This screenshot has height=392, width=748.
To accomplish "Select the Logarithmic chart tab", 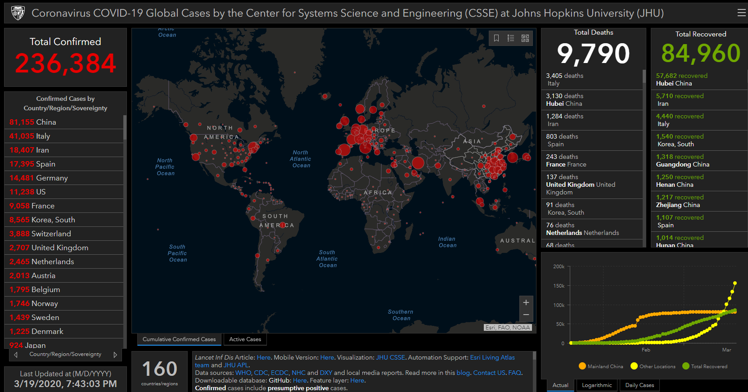I will [x=597, y=385].
